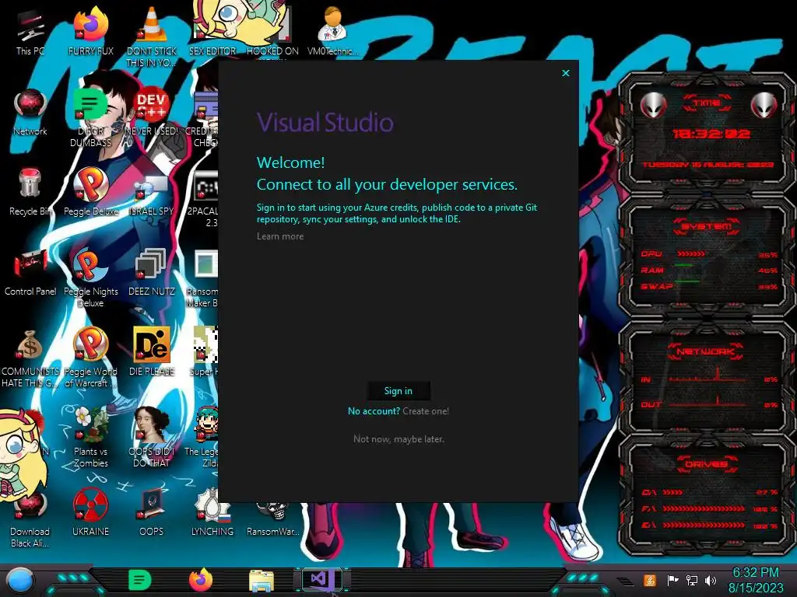This screenshot has width=797, height=597.
Task: Click the left alien head on TIME widget
Action: (653, 106)
